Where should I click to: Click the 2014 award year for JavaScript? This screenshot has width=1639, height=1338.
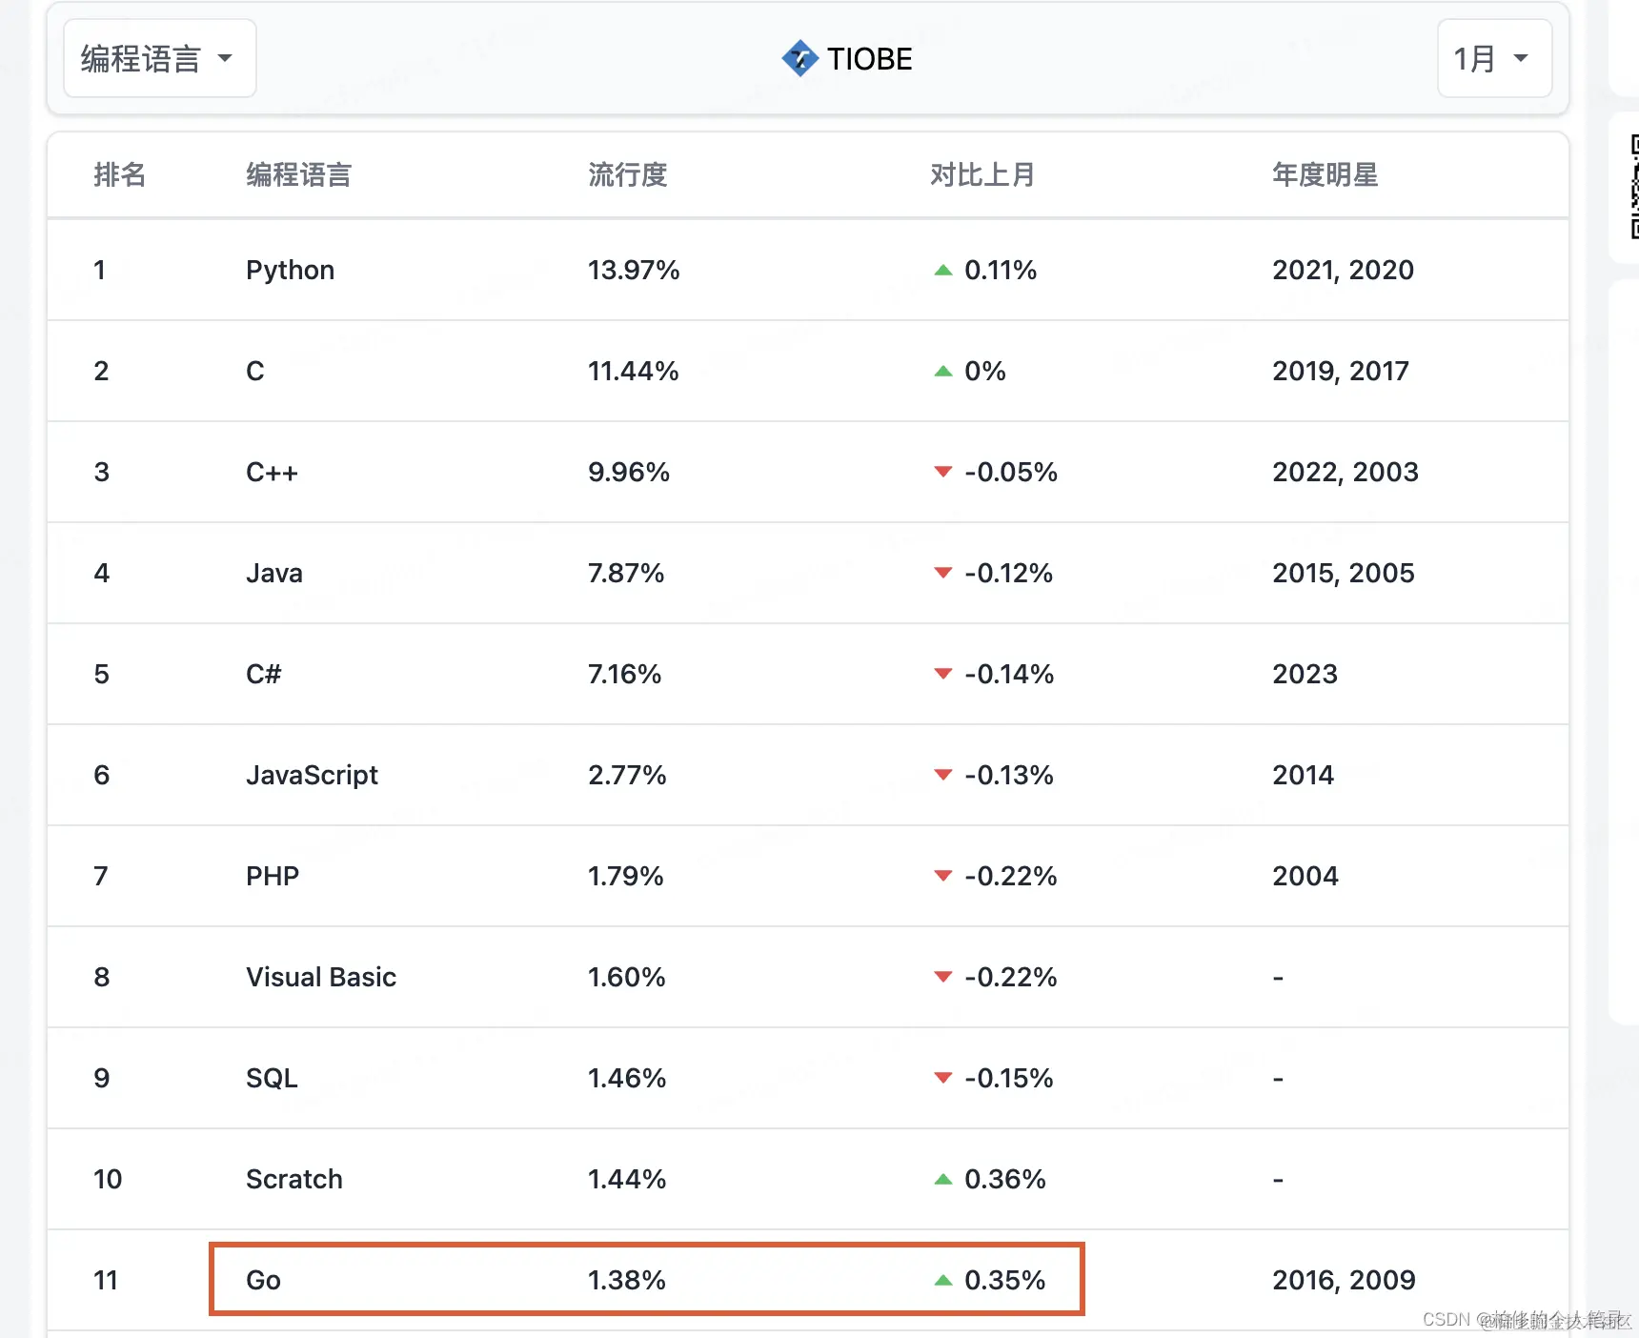(1304, 775)
